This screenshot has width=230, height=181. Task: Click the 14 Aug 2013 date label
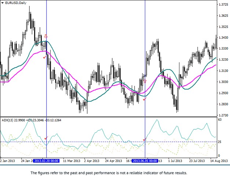[219, 161]
